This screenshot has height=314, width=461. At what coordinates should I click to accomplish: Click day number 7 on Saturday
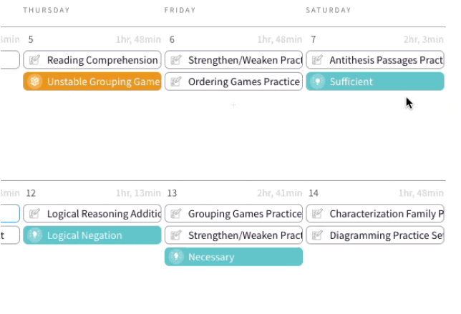(x=314, y=39)
